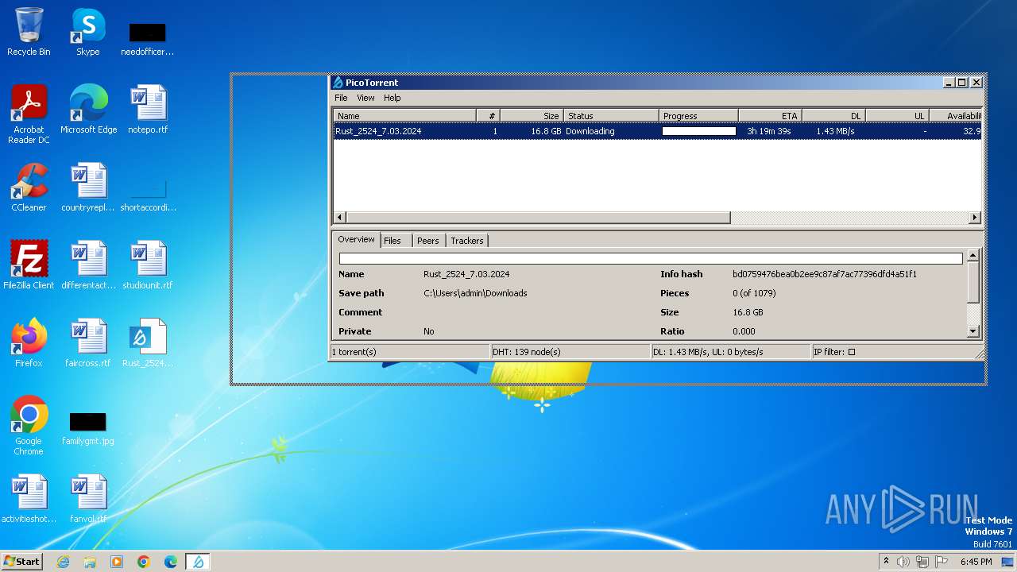Click the volume icon in system tray
Image resolution: width=1017 pixels, height=572 pixels.
click(x=903, y=562)
